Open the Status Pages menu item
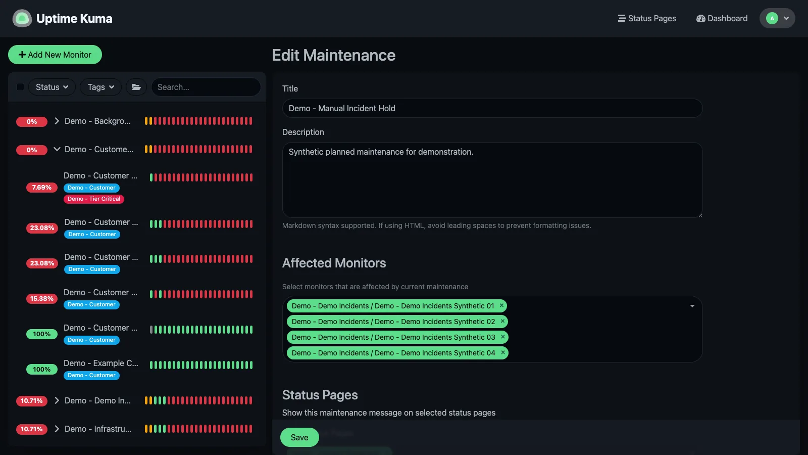 (647, 18)
